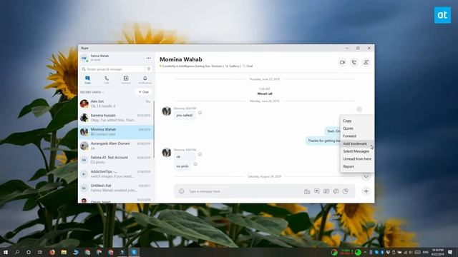The height and width of the screenshot is (257, 458).
Task: Start a video call with Momina Wahab
Action: 342,62
